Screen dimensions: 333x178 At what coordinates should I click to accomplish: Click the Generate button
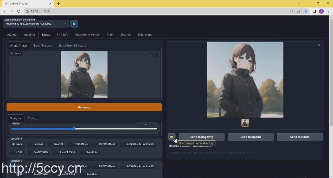(x=84, y=107)
